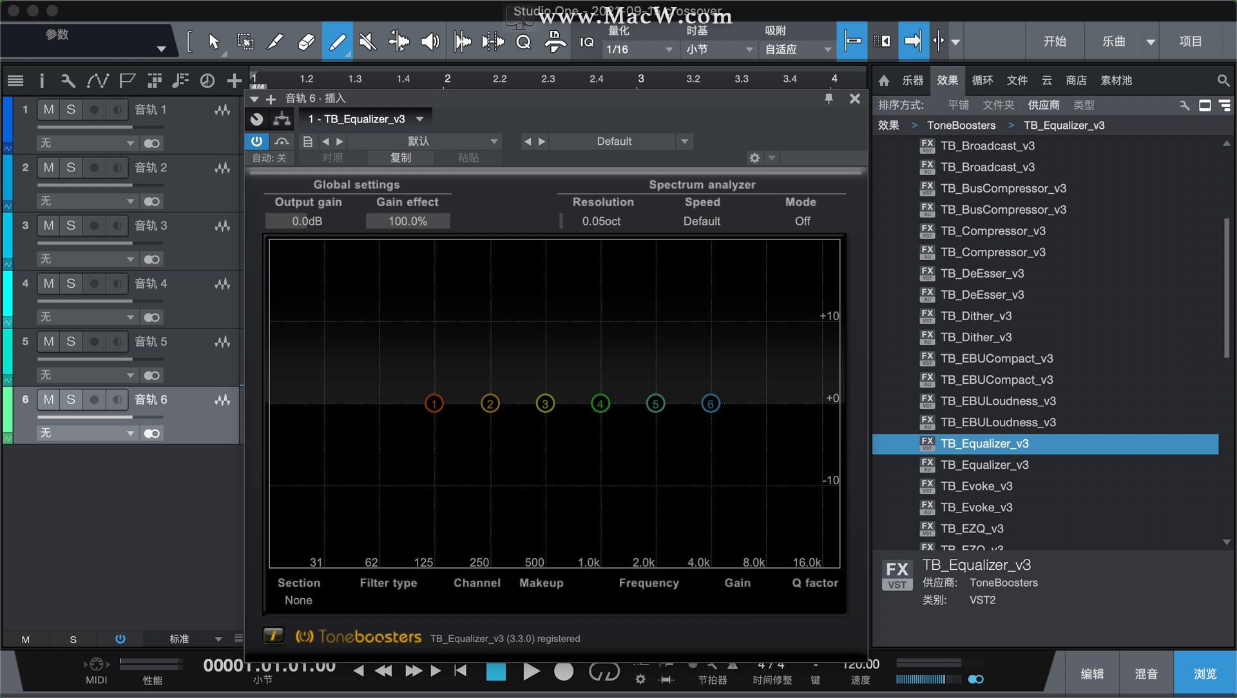Viewport: 1237px width, 698px height.
Task: Solo track 音轨 2
Action: [x=71, y=167]
